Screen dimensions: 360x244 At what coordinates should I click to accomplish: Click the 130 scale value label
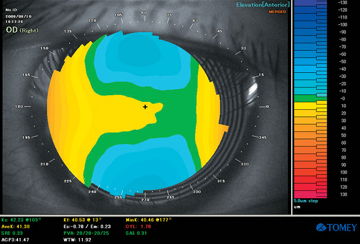(x=344, y=195)
